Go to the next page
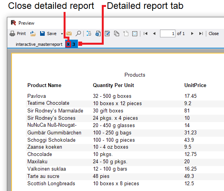The image size is (224, 191). click(x=192, y=34)
